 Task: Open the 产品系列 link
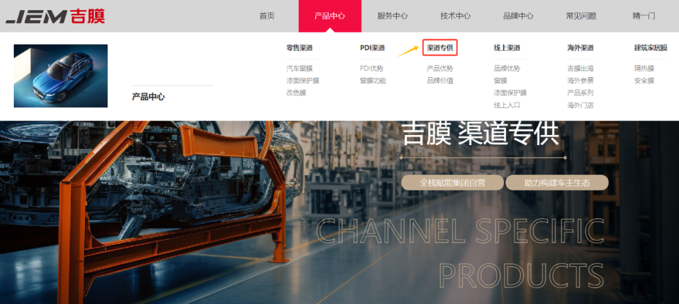(581, 92)
